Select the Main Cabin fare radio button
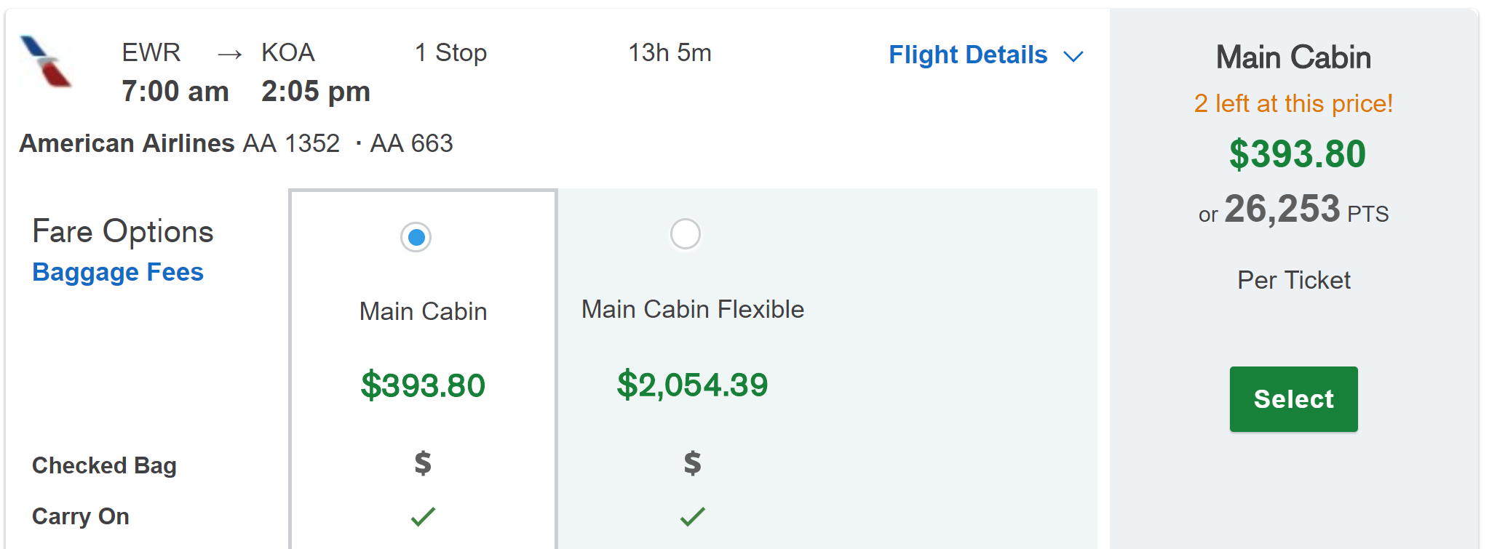This screenshot has width=1489, height=549. [416, 237]
